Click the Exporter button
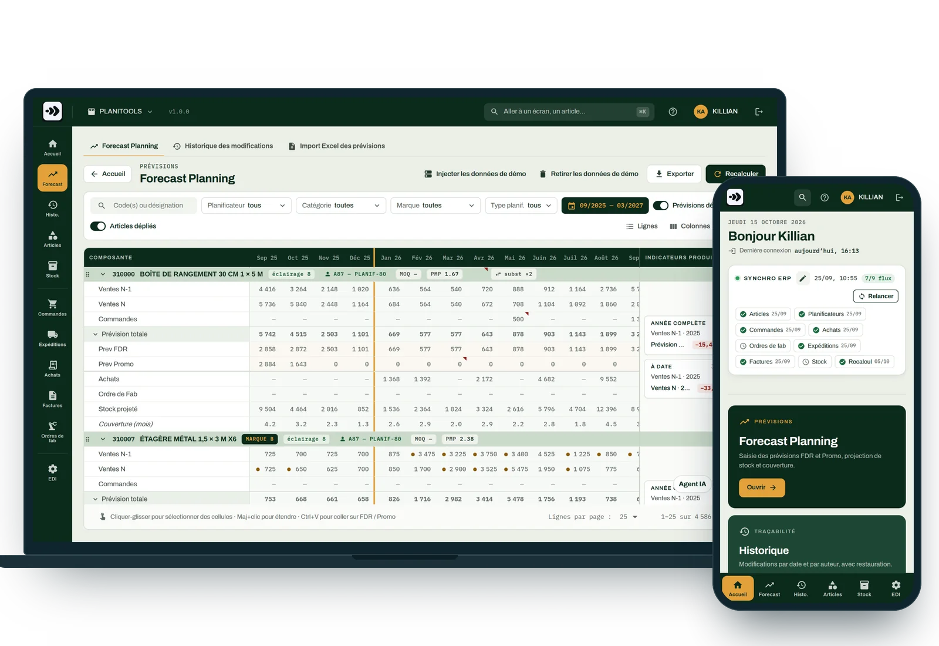 point(674,174)
